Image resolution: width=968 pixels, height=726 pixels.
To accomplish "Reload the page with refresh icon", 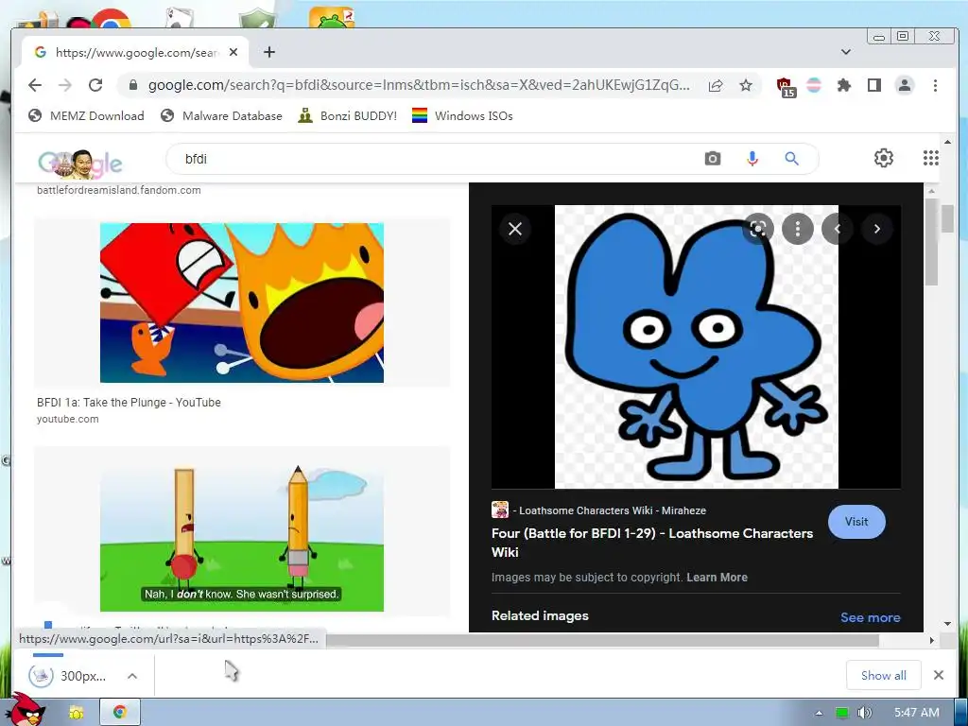I will pos(95,85).
